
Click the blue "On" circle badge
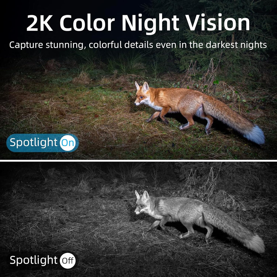[68, 143]
